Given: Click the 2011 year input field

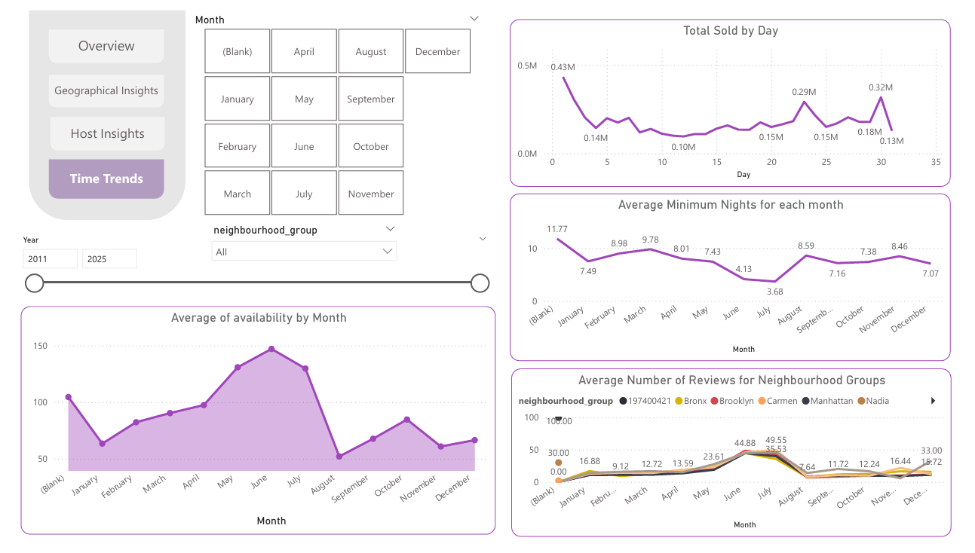Looking at the screenshot, I should click(50, 258).
